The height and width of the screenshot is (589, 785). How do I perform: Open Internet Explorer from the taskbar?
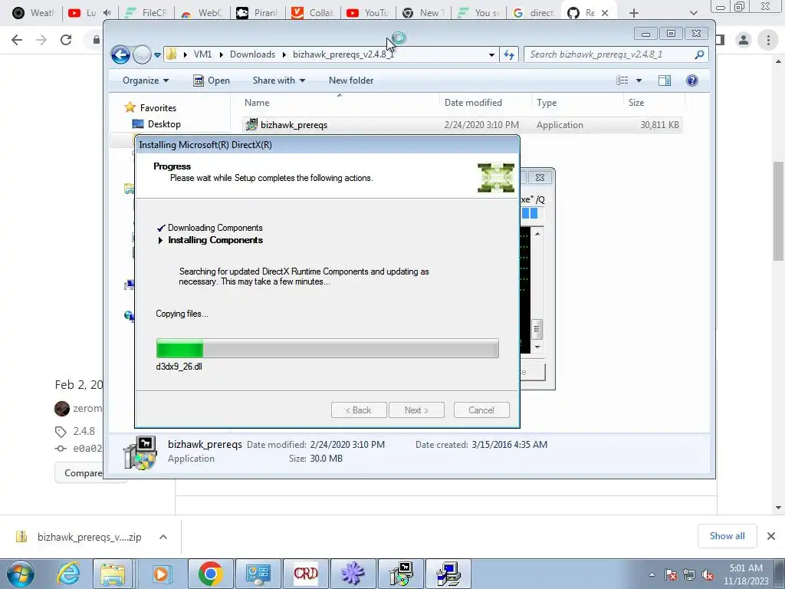click(x=68, y=574)
